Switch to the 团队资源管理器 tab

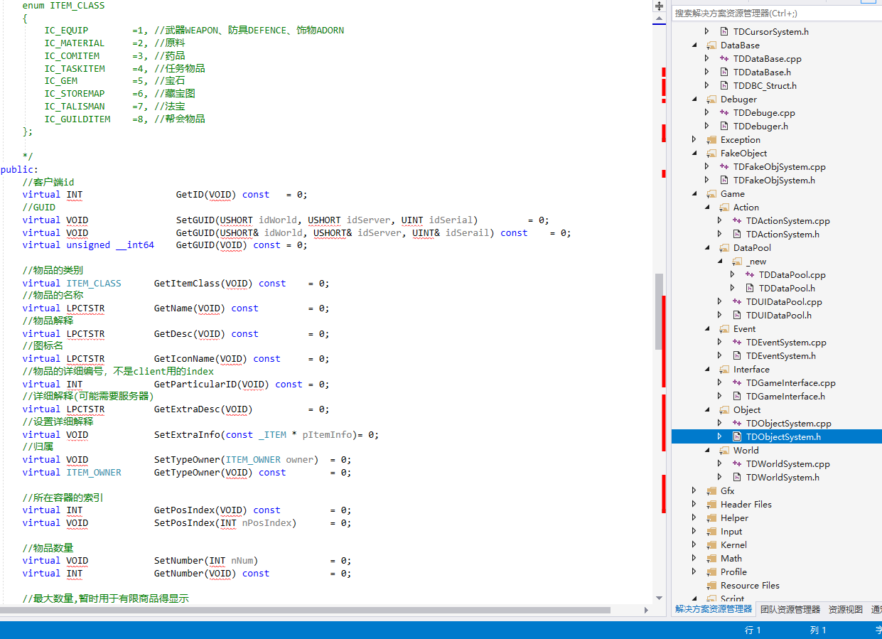tap(790, 609)
